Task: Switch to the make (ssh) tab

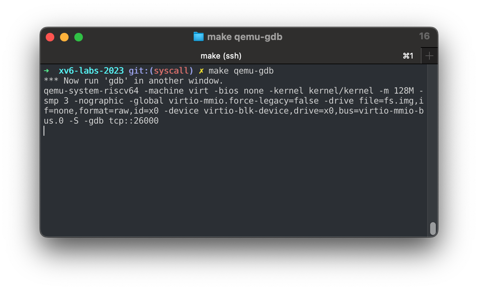Action: click(x=221, y=56)
